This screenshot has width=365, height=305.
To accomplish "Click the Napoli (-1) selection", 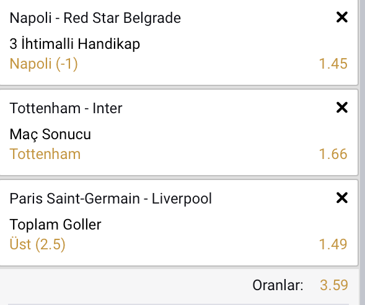I will coord(43,64).
